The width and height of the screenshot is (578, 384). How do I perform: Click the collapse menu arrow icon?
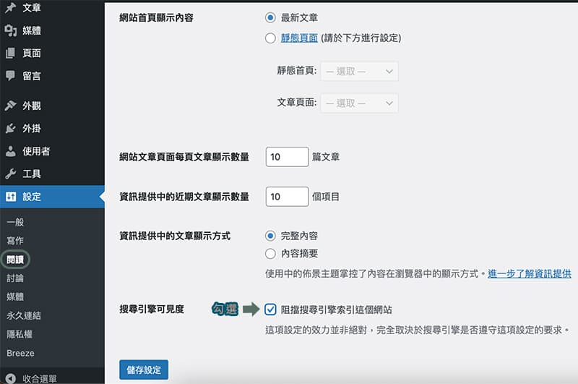(11, 378)
